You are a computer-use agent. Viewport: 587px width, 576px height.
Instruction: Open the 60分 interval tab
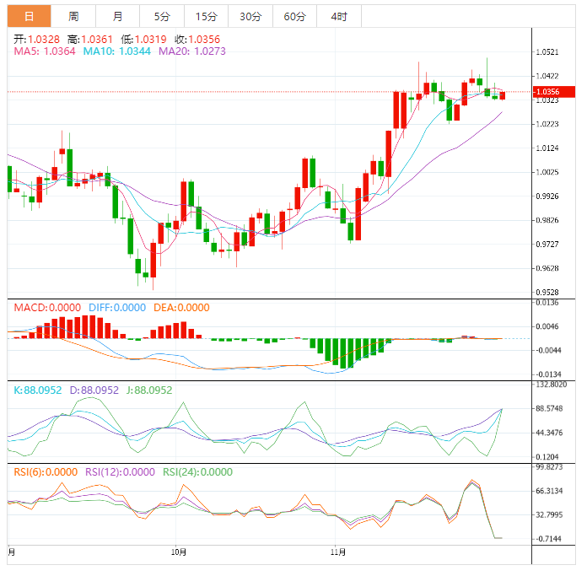point(294,17)
